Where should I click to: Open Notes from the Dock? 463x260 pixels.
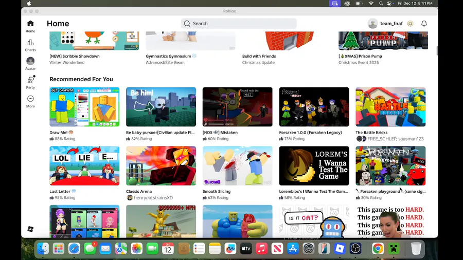pyautogui.click(x=215, y=249)
